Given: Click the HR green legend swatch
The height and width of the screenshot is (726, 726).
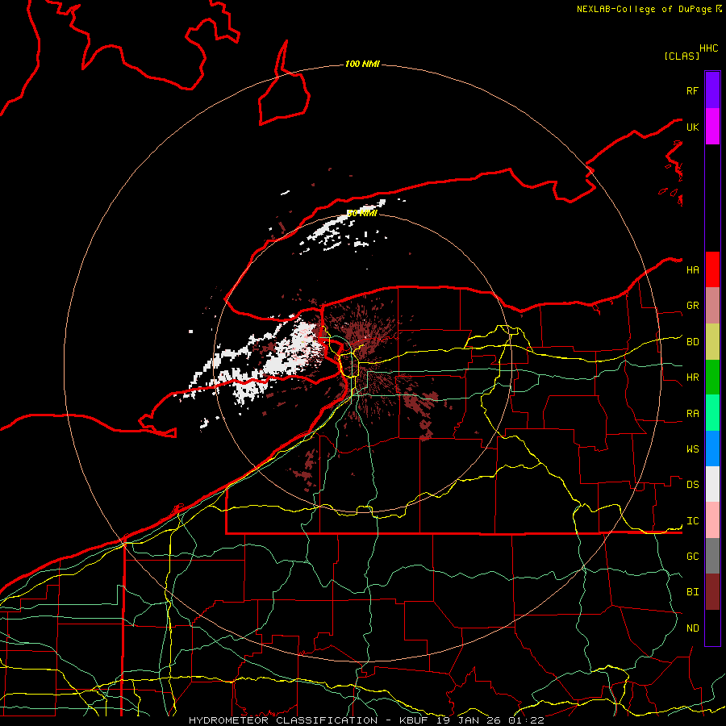Looking at the screenshot, I should pos(712,378).
